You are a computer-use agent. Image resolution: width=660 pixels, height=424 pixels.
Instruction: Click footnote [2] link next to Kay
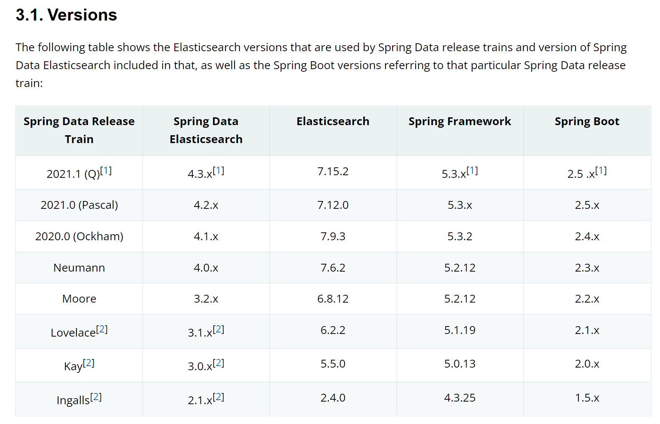(89, 363)
